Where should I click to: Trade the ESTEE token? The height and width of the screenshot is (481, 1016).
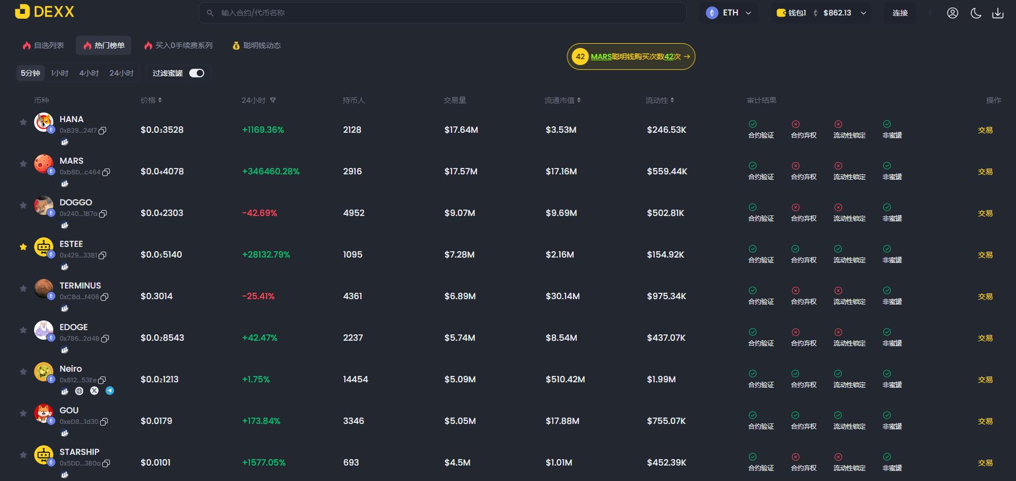[x=985, y=255]
